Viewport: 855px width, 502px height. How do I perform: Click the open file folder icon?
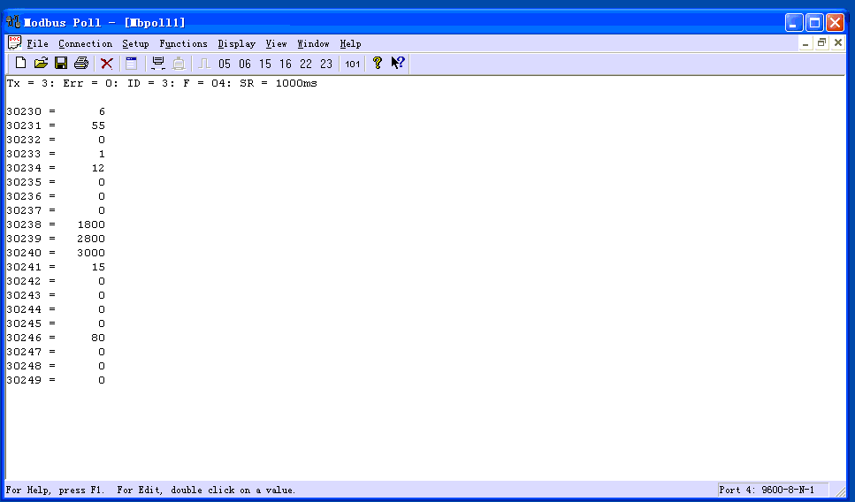pos(41,63)
